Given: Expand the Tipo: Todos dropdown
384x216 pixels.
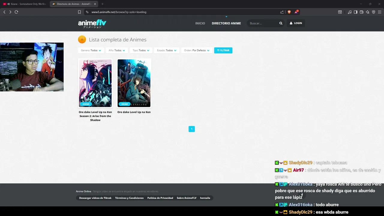Looking at the screenshot, I should (x=141, y=50).
